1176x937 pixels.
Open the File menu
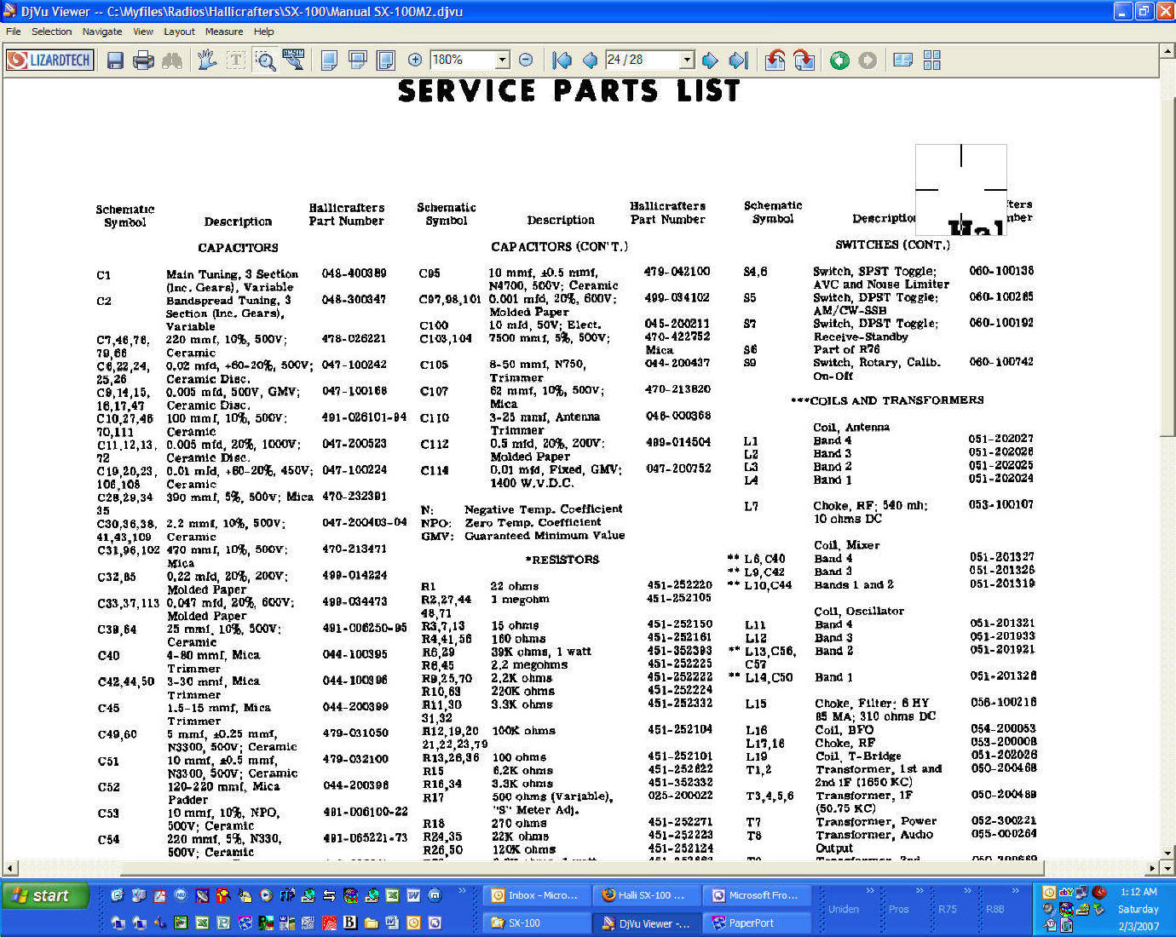click(14, 32)
